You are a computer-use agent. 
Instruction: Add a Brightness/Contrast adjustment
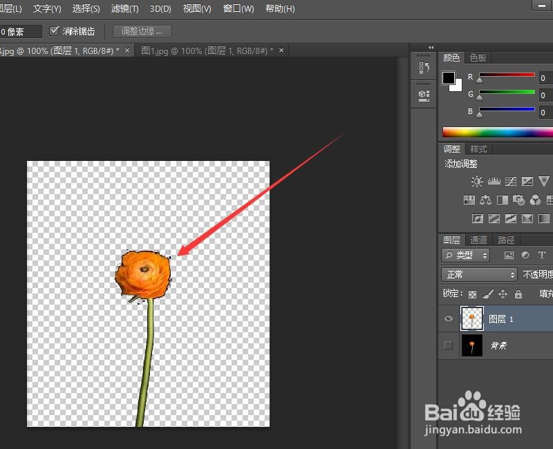(477, 182)
